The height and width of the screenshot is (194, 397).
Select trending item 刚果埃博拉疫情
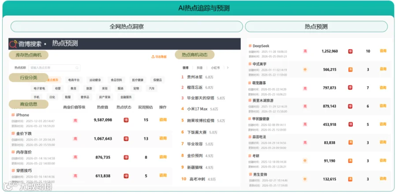point(201,121)
